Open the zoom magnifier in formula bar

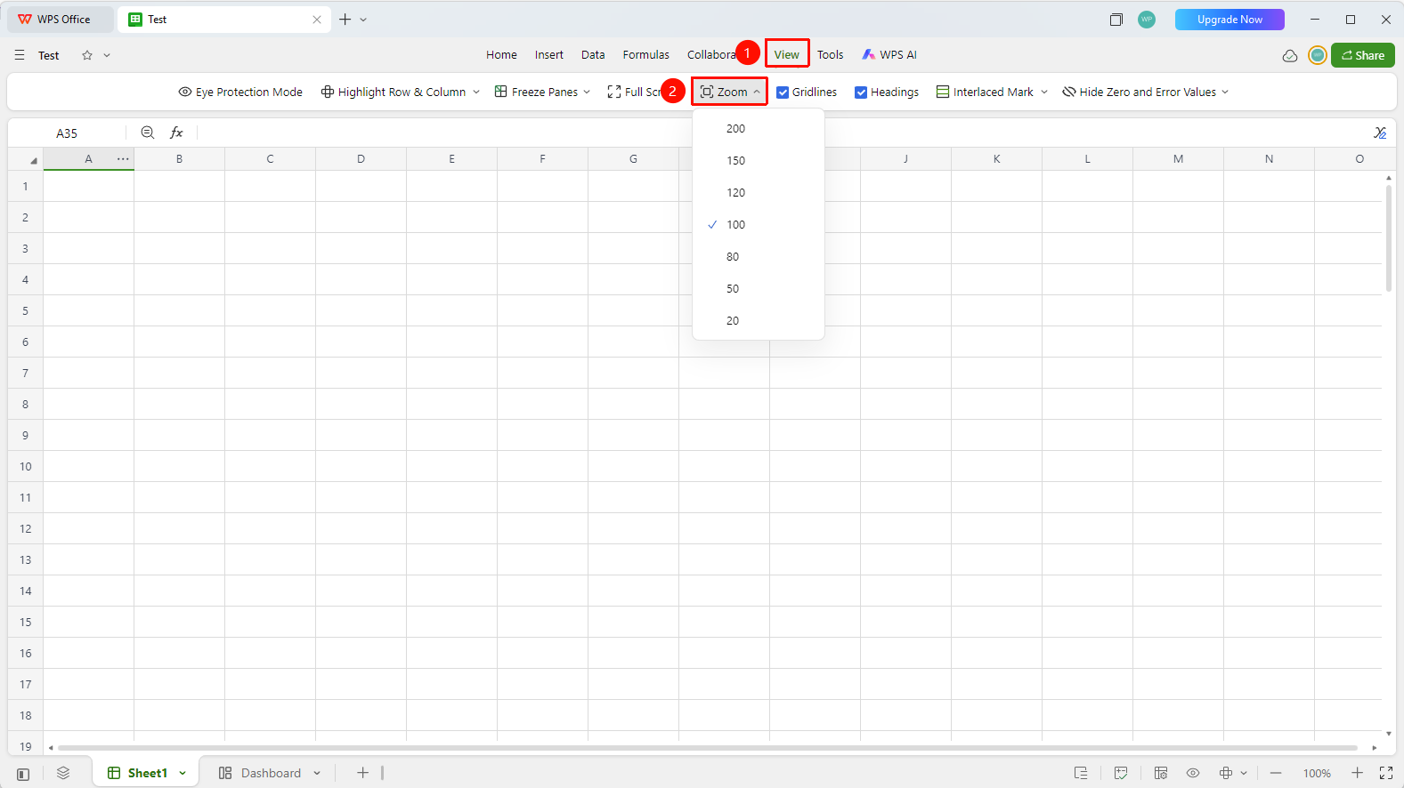(x=148, y=133)
